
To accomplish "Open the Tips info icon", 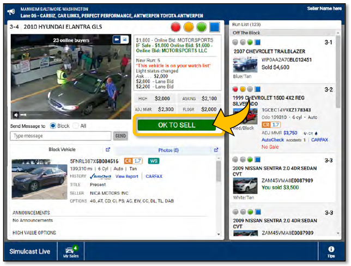I will click(331, 251).
